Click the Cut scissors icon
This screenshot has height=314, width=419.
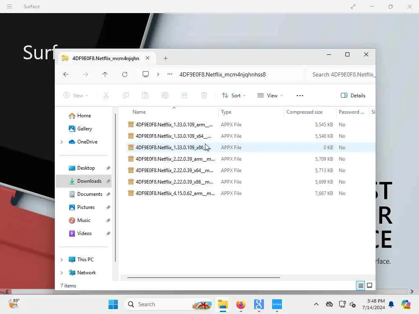[106, 95]
